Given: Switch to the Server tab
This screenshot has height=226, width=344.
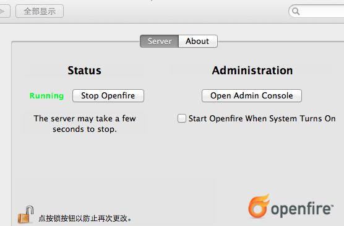Looking at the screenshot, I should tap(160, 41).
